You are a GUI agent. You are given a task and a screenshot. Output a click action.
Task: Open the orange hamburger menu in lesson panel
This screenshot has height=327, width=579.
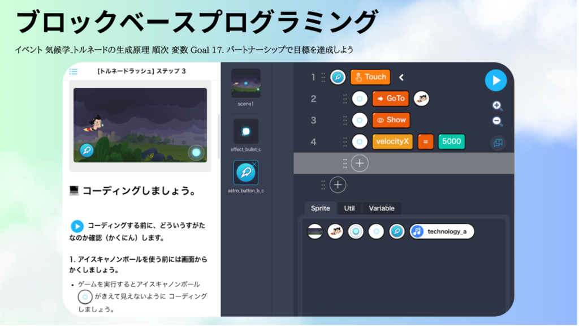(x=73, y=71)
